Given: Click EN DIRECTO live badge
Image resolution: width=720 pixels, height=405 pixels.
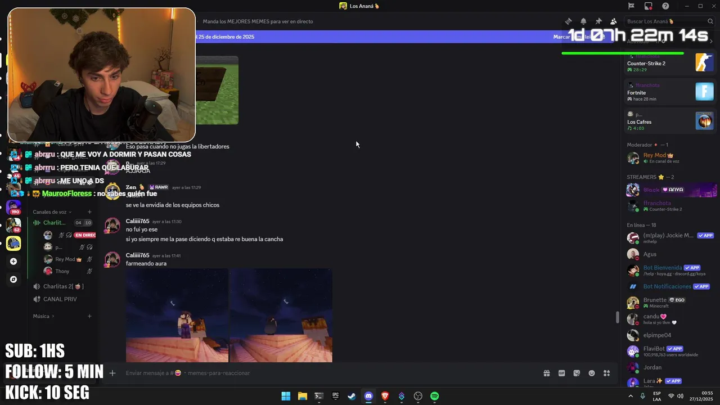Looking at the screenshot, I should pos(85,235).
